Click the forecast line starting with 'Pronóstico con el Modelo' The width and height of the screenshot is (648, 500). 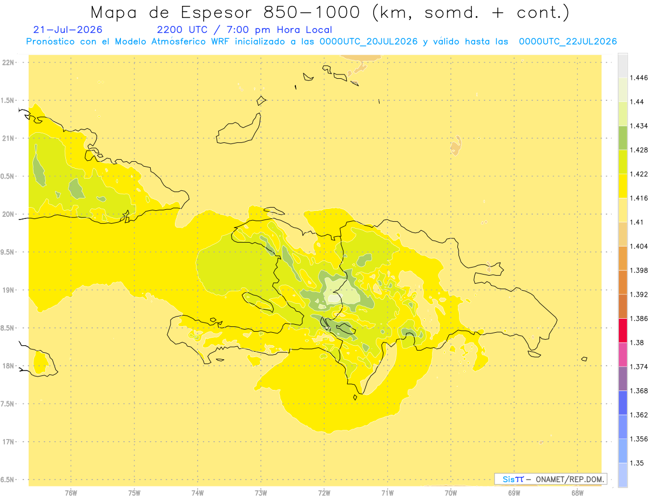pos(321,42)
